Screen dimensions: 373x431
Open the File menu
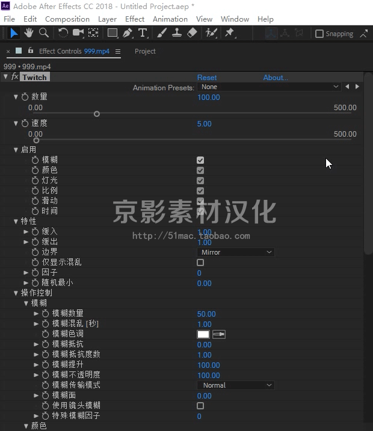click(10, 19)
